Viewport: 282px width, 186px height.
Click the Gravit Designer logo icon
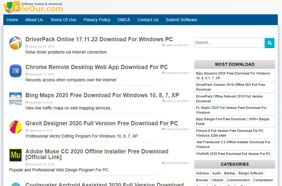pyautogui.click(x=16, y=127)
